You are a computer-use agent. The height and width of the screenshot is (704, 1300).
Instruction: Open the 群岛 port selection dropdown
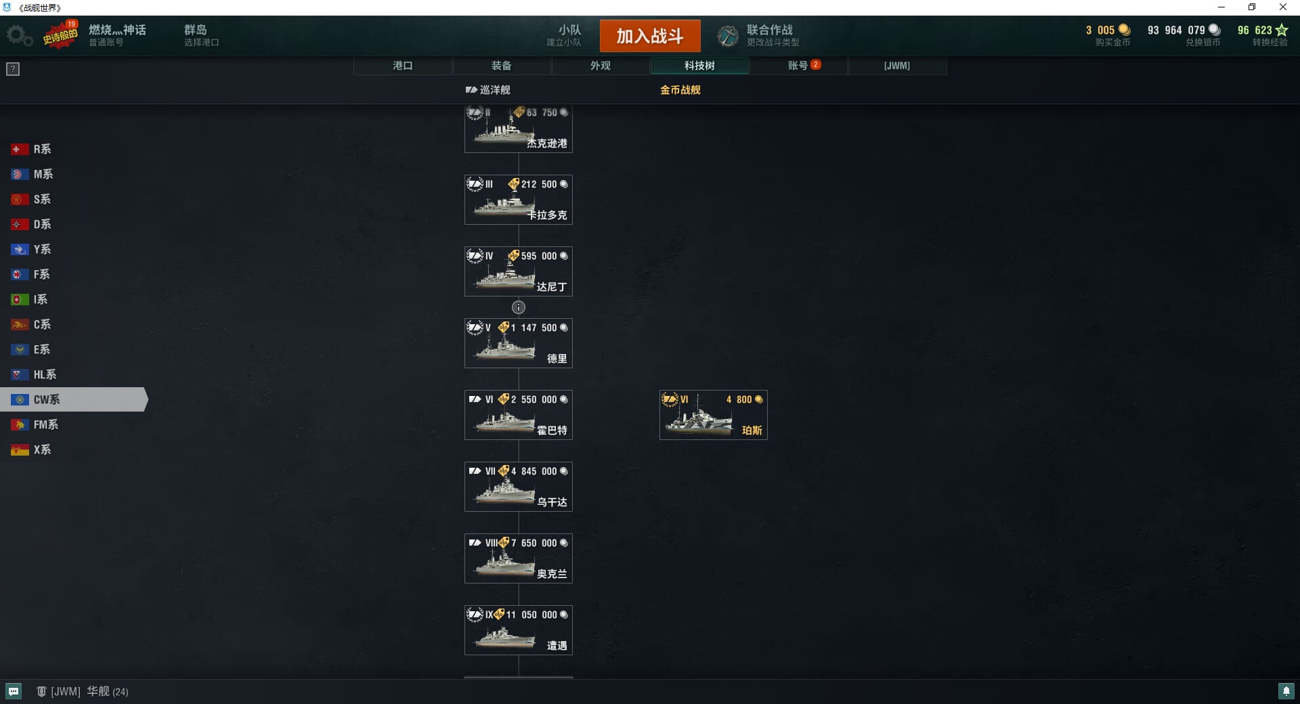202,36
